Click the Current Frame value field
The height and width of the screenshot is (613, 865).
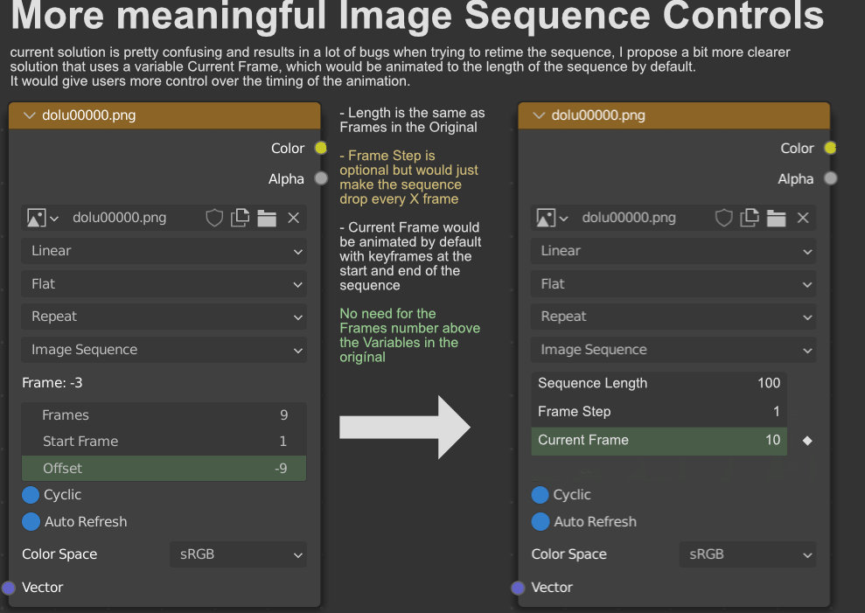(x=659, y=441)
